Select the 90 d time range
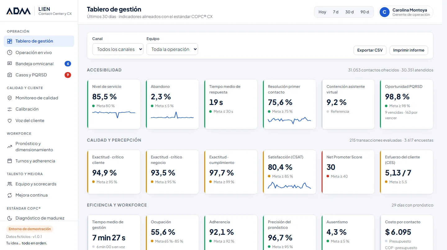Image resolution: width=447 pixels, height=250 pixels. [365, 12]
